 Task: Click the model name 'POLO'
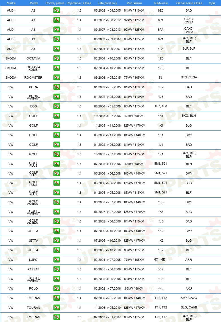tap(33, 288)
